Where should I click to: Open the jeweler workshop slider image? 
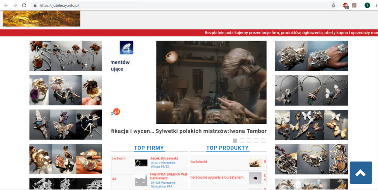tap(211, 82)
